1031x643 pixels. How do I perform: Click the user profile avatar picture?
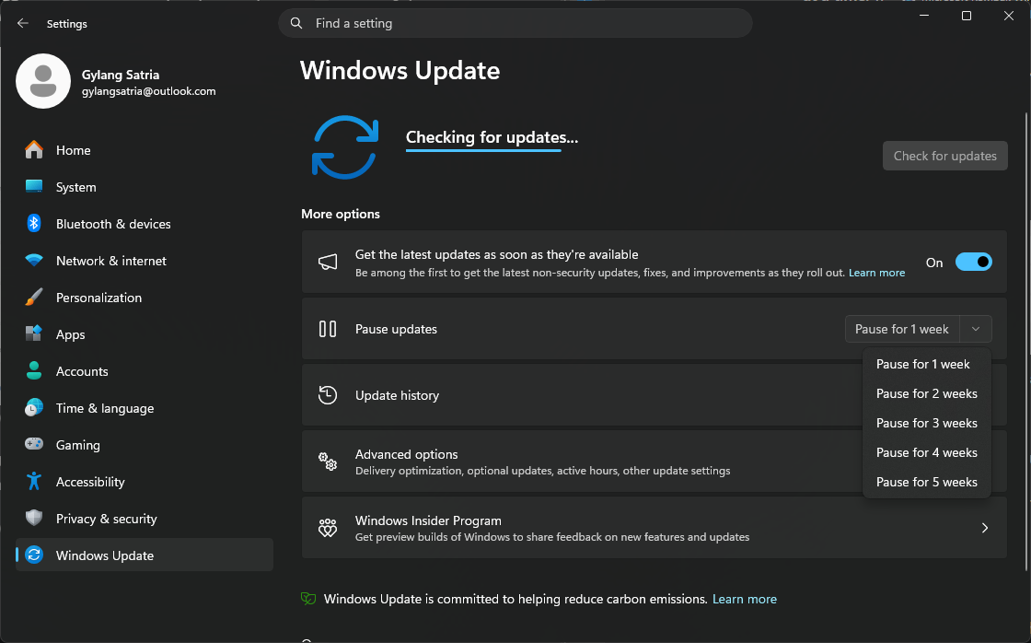[43, 81]
